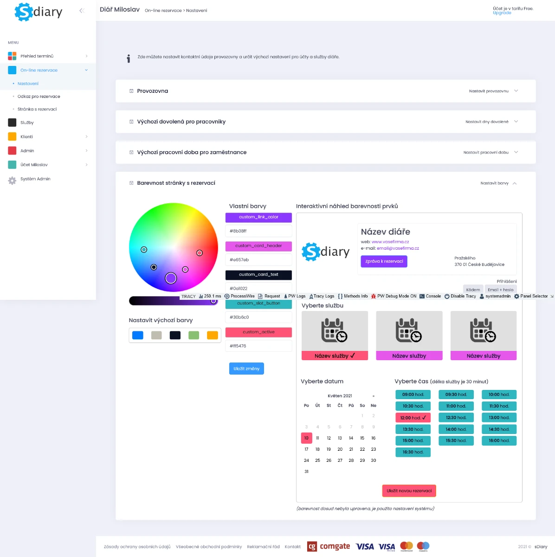This screenshot has width=555, height=557.
Task: Select day 15 in the calendar
Action: (x=362, y=438)
